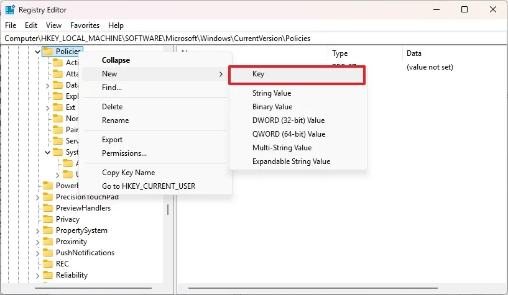The image size is (508, 295).
Task: Click the PreviewHandlers folder icon
Action: click(48, 208)
